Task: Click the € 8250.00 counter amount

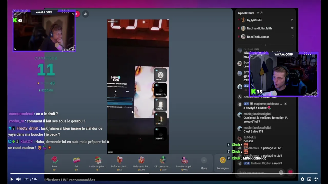Action: (46, 90)
